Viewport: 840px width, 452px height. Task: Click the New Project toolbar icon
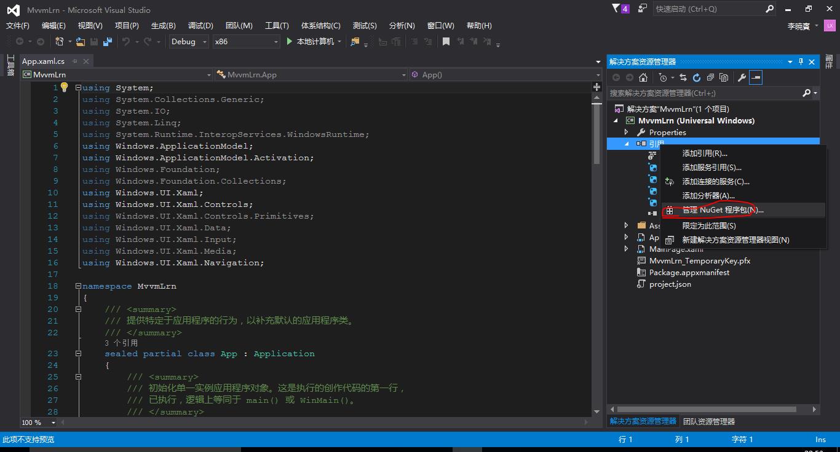[60, 41]
